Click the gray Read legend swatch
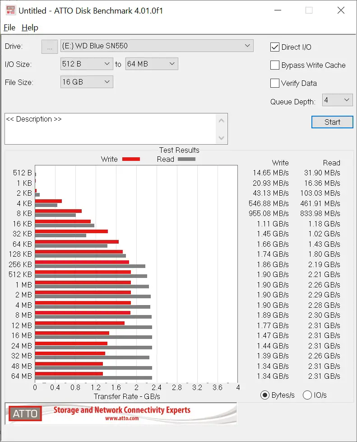The height and width of the screenshot is (442, 357). click(186, 159)
